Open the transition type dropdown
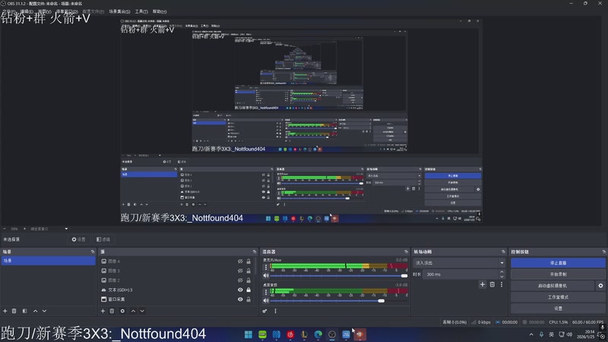608x342 pixels. [459, 263]
